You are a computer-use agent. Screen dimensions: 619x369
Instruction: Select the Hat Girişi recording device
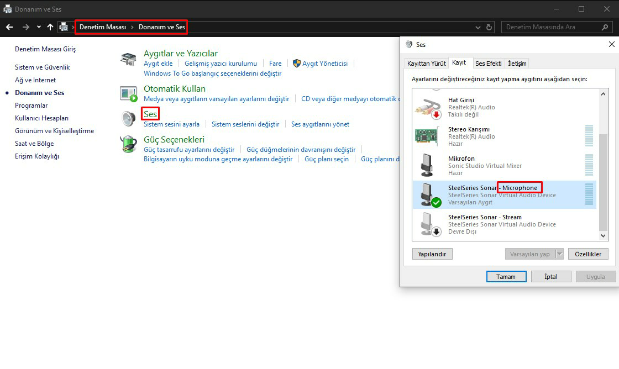(x=504, y=107)
